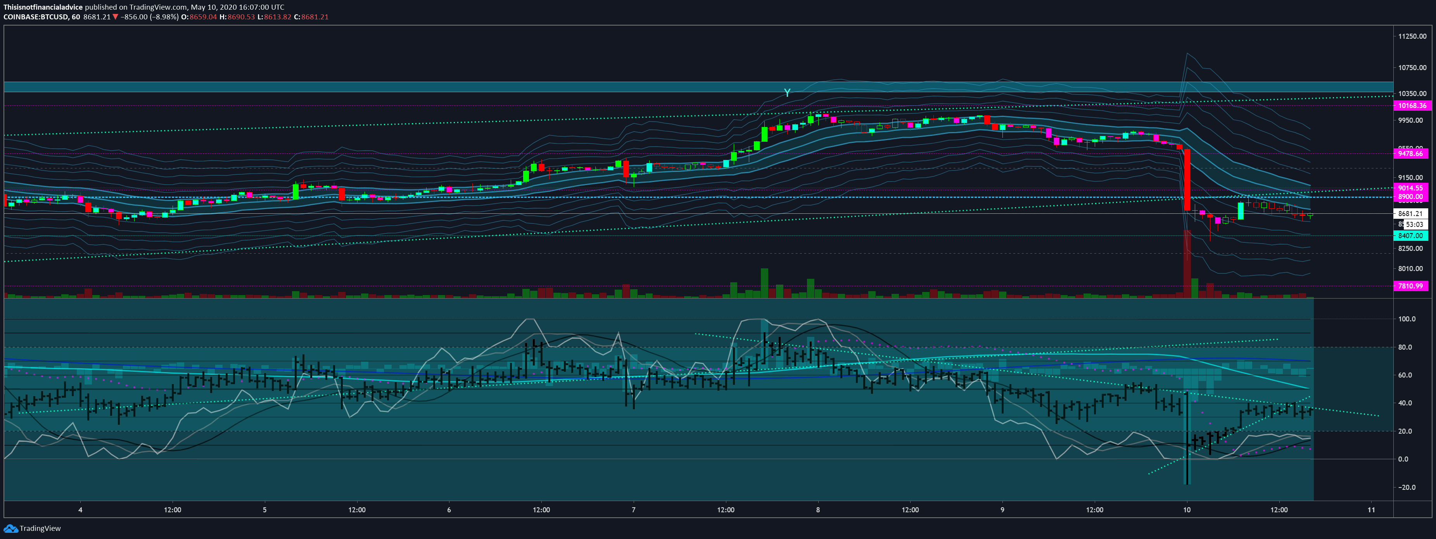Open the Thisisnotfinancialadvice author name
The width and height of the screenshot is (1436, 539).
click(43, 7)
